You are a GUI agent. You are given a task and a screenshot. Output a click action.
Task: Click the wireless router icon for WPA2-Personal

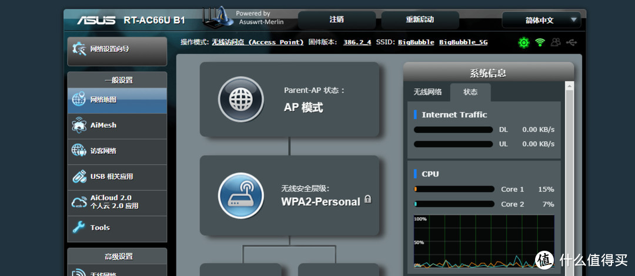241,196
